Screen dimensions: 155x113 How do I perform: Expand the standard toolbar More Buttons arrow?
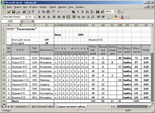tap(122, 12)
